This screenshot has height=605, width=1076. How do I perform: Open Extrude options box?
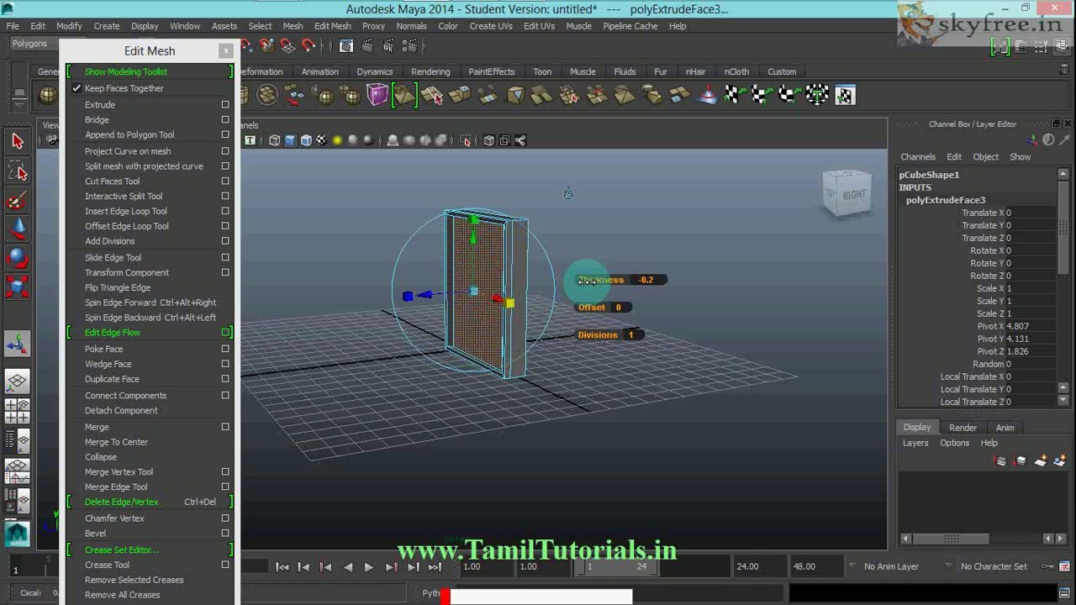[225, 105]
